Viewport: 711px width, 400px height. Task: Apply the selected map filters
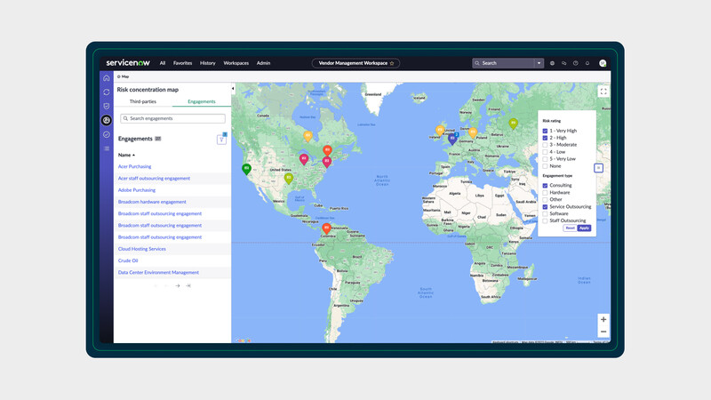[584, 228]
